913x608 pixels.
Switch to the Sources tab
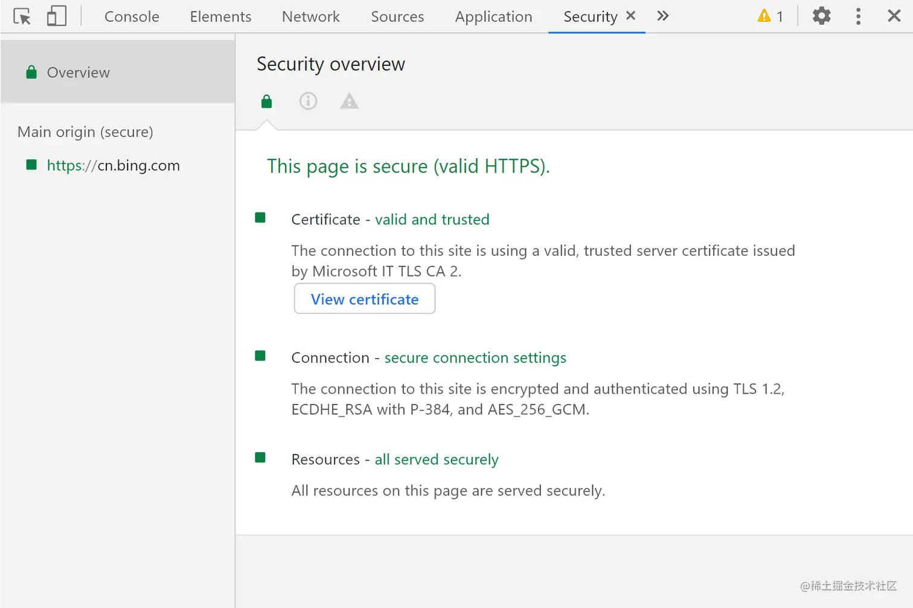click(x=397, y=17)
